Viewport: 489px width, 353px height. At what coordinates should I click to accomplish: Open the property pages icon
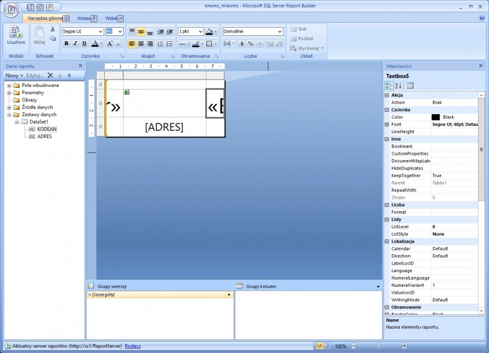pyautogui.click(x=410, y=85)
